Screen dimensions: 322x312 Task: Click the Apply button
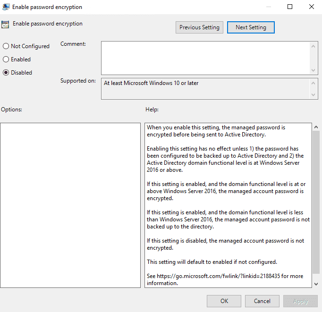tap(300, 301)
